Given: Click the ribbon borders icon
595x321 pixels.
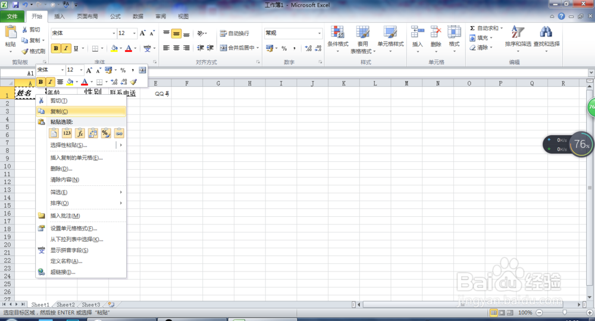Looking at the screenshot, I should (x=95, y=48).
